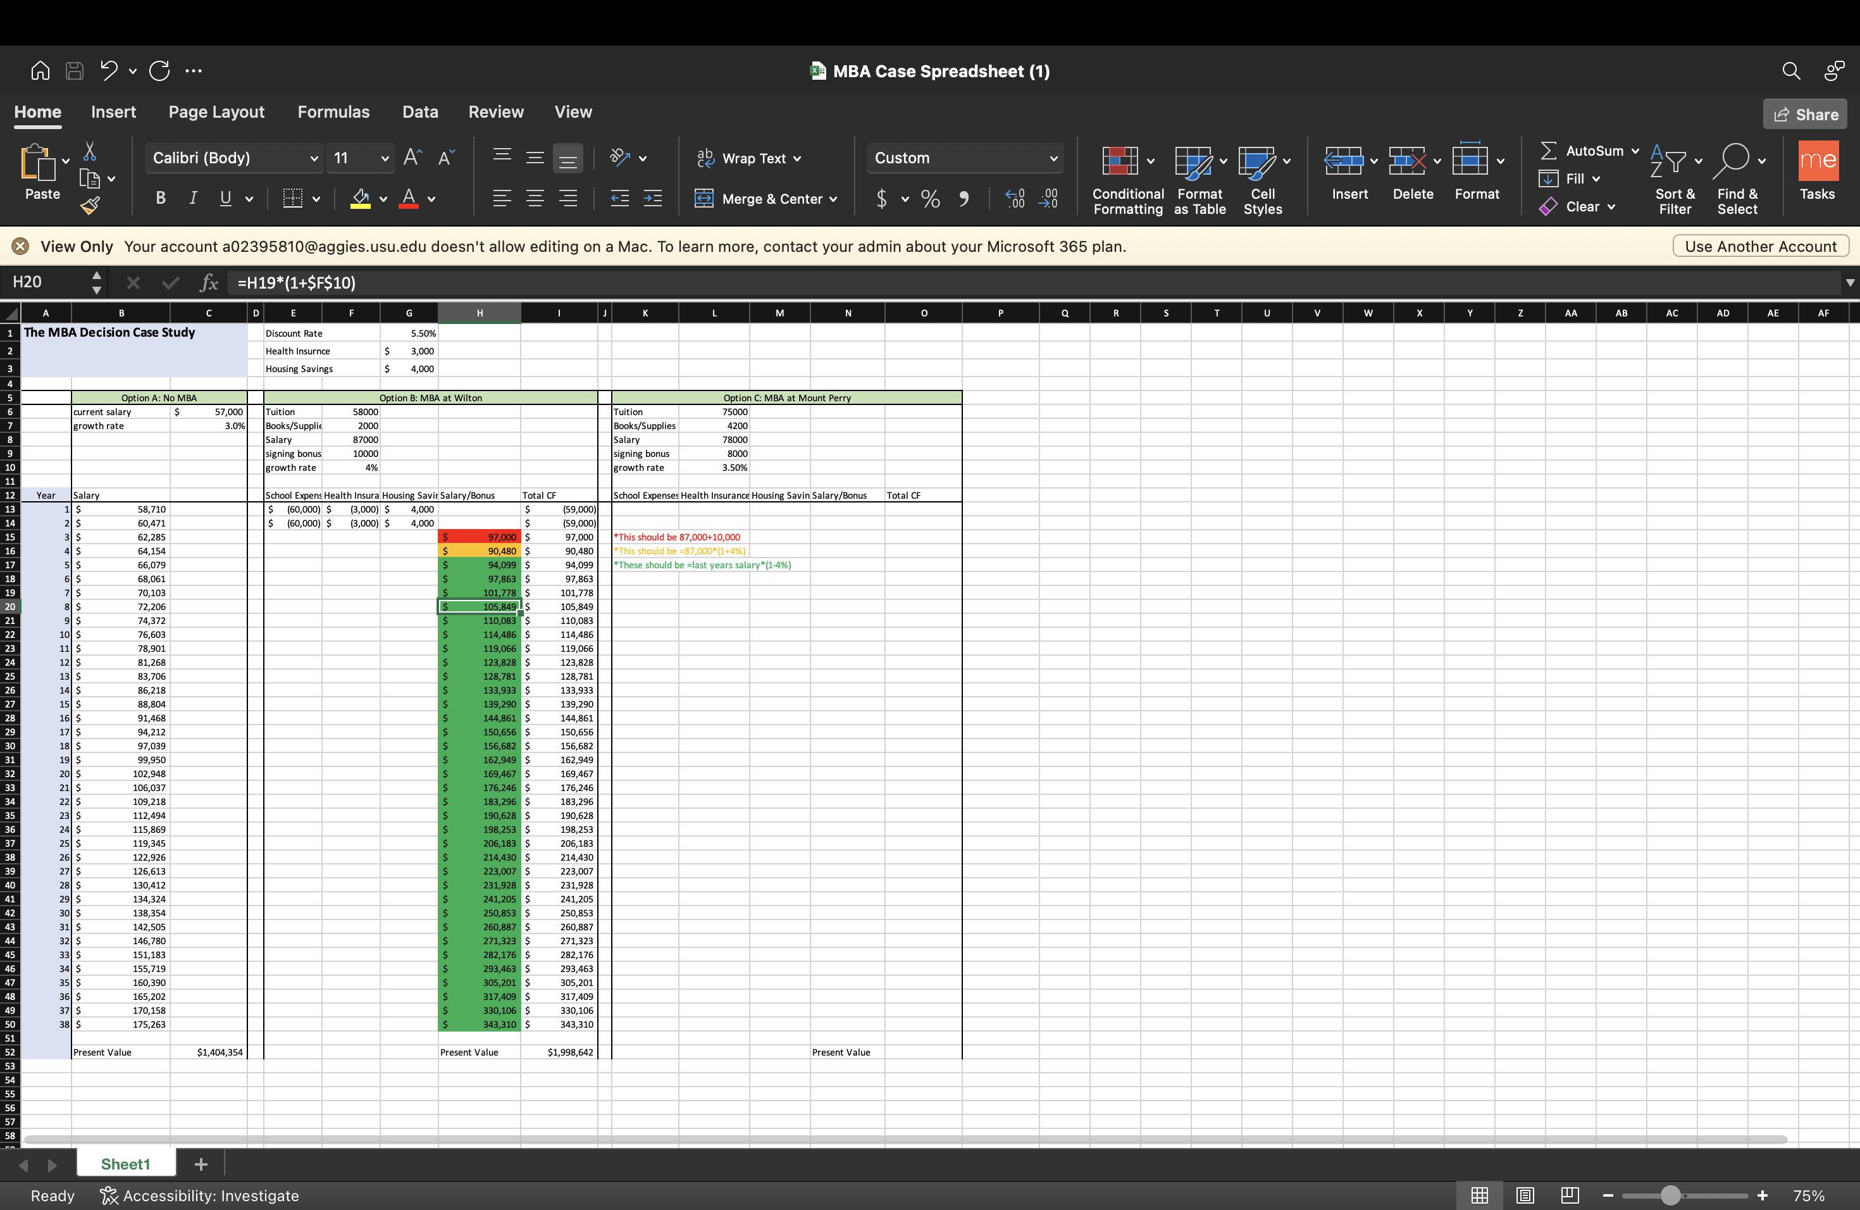Click the search magnifier in title bar
The image size is (1860, 1210).
1790,71
